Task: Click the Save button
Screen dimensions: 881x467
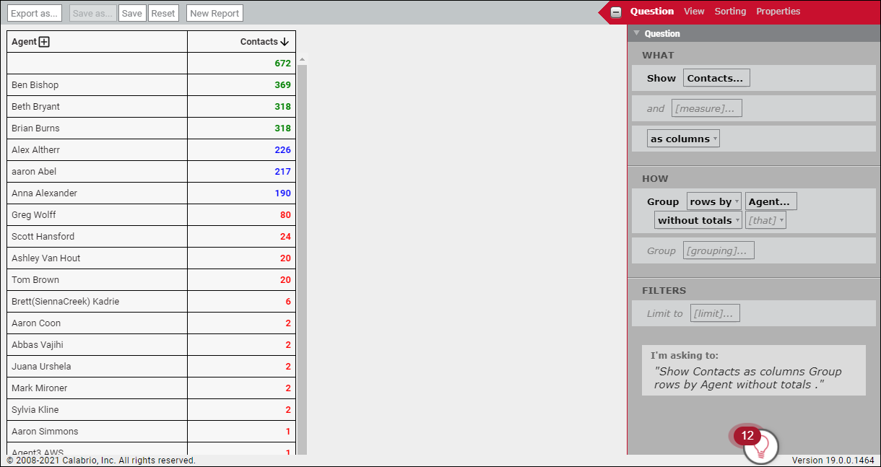Action: 132,13
